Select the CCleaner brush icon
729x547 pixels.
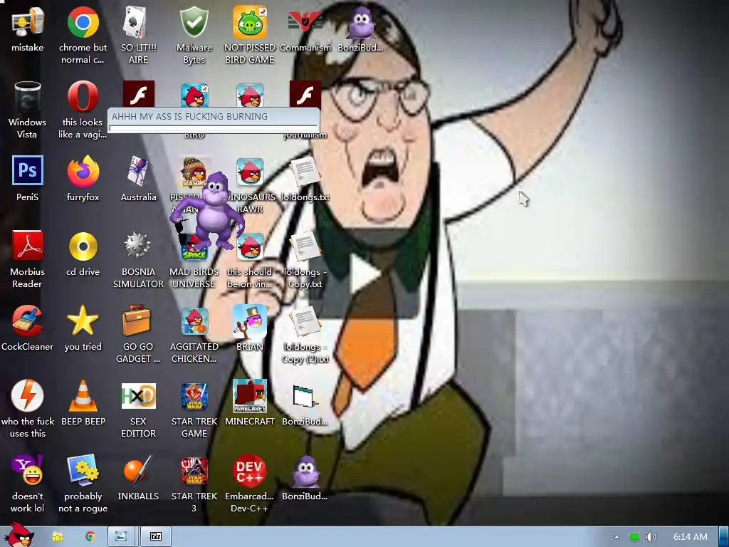[27, 321]
